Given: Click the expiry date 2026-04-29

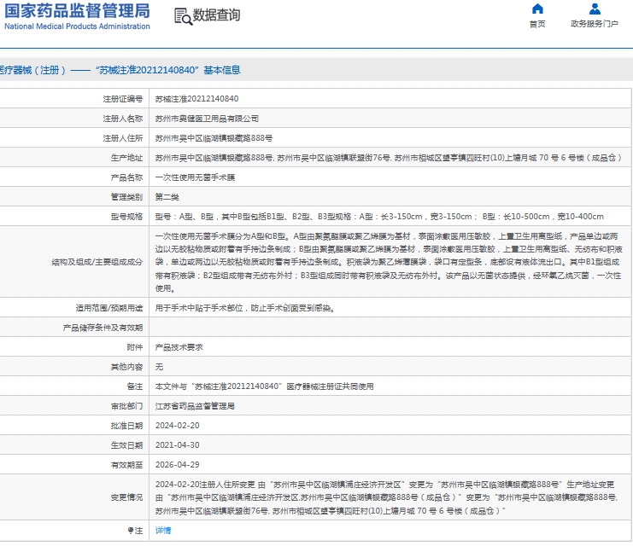Looking at the screenshot, I should tap(177, 465).
